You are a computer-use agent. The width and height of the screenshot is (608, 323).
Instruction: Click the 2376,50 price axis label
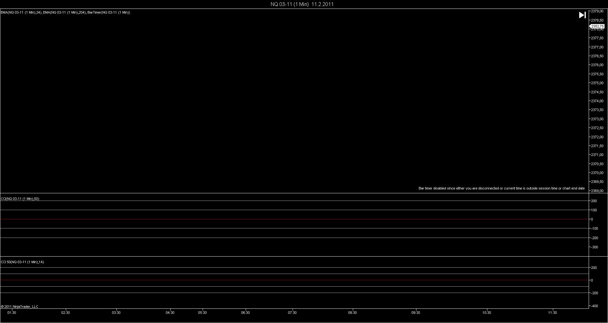pyautogui.click(x=597, y=56)
